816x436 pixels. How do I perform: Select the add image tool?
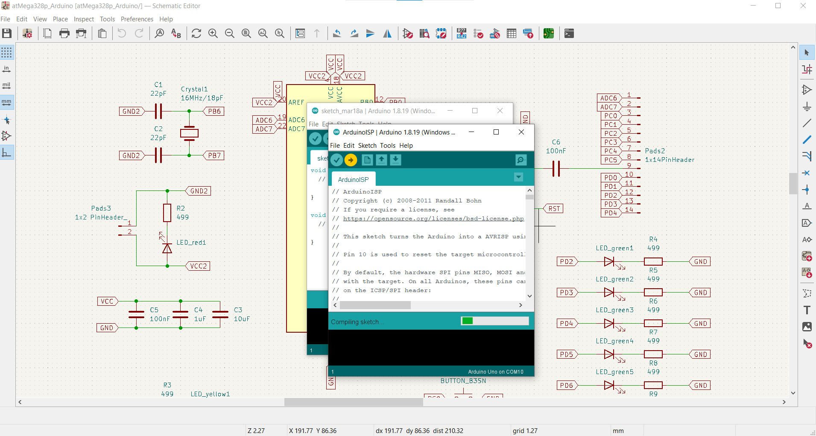click(x=807, y=327)
